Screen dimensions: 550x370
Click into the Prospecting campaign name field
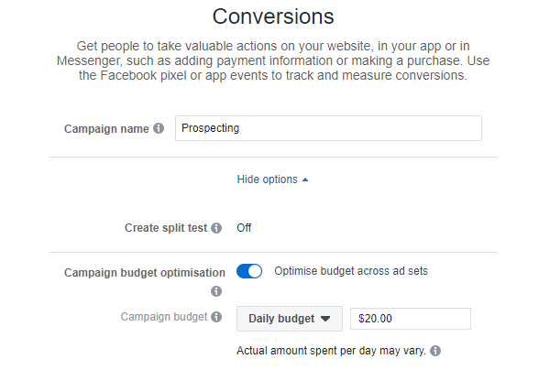point(328,128)
